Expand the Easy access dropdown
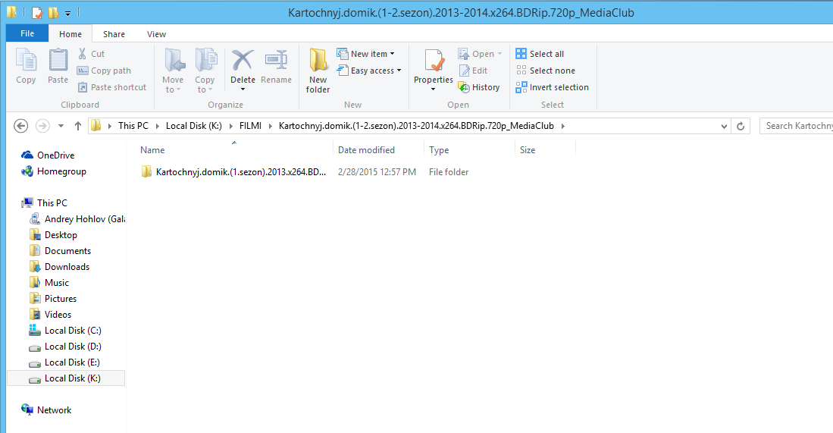This screenshot has height=433, width=833. click(399, 71)
